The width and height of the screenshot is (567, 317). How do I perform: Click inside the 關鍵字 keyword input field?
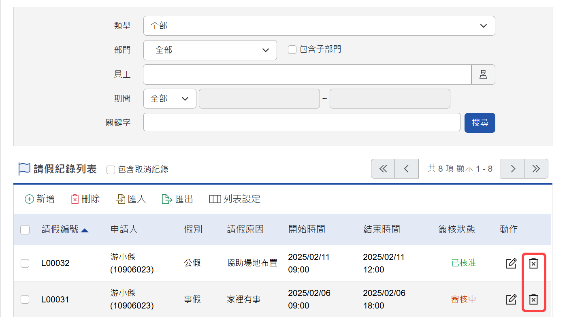click(x=302, y=123)
